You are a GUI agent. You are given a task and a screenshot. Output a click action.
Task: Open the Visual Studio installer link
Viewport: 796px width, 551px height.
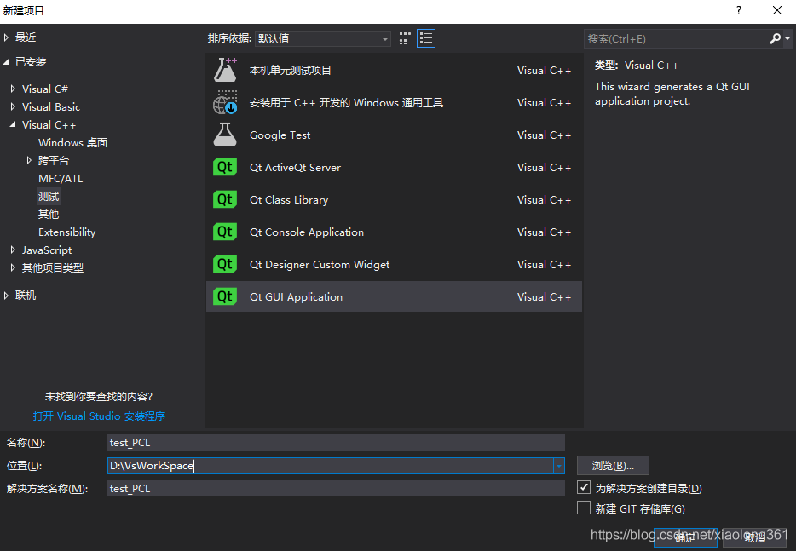pyautogui.click(x=99, y=416)
